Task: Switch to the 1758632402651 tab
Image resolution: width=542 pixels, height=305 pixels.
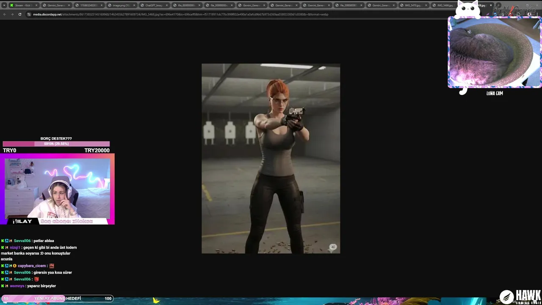Action: (88, 6)
